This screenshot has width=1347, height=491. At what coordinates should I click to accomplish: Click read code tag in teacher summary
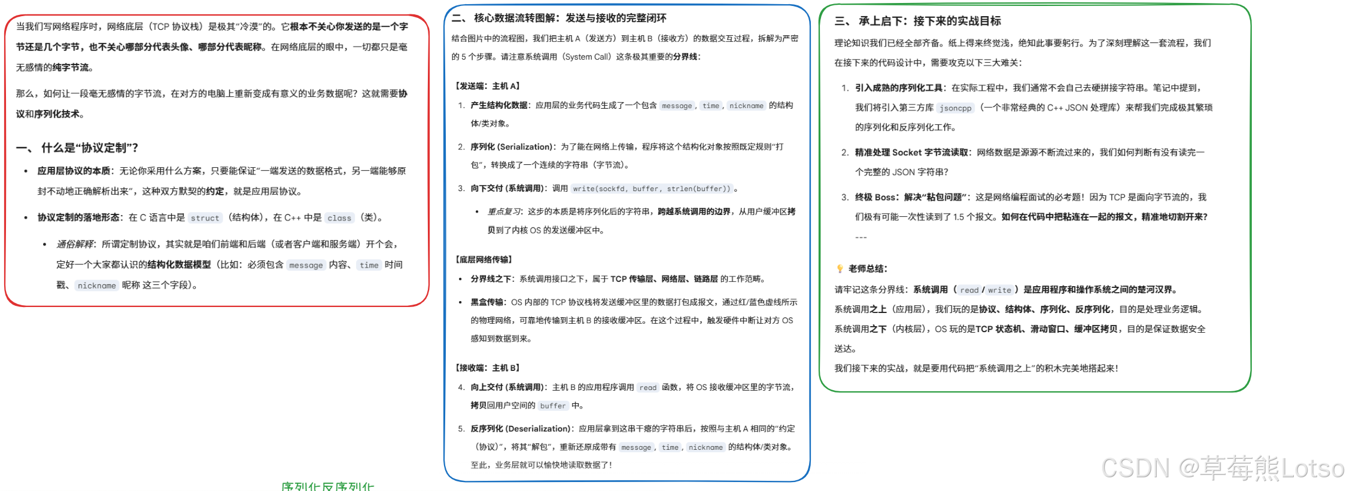969,290
